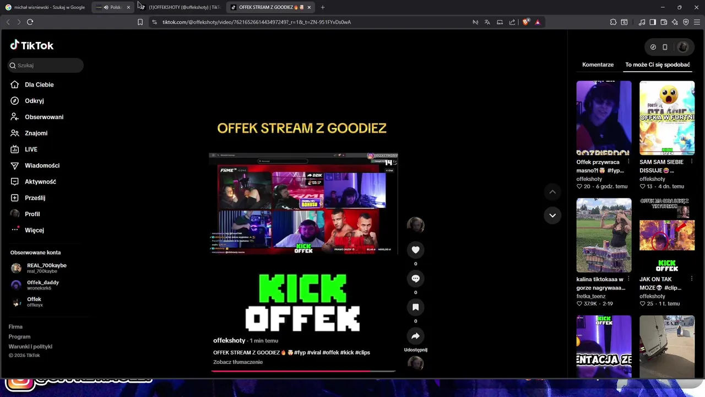This screenshot has width=705, height=397.
Task: Go back in browser history
Action: click(x=8, y=22)
